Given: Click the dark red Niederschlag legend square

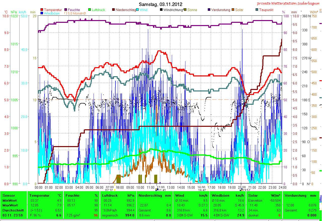Looking at the screenshot, I should point(113,10).
